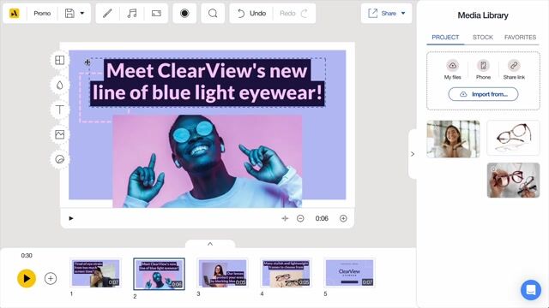Play the full video yellow button

27,278
